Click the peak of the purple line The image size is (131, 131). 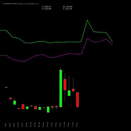tap(88, 39)
